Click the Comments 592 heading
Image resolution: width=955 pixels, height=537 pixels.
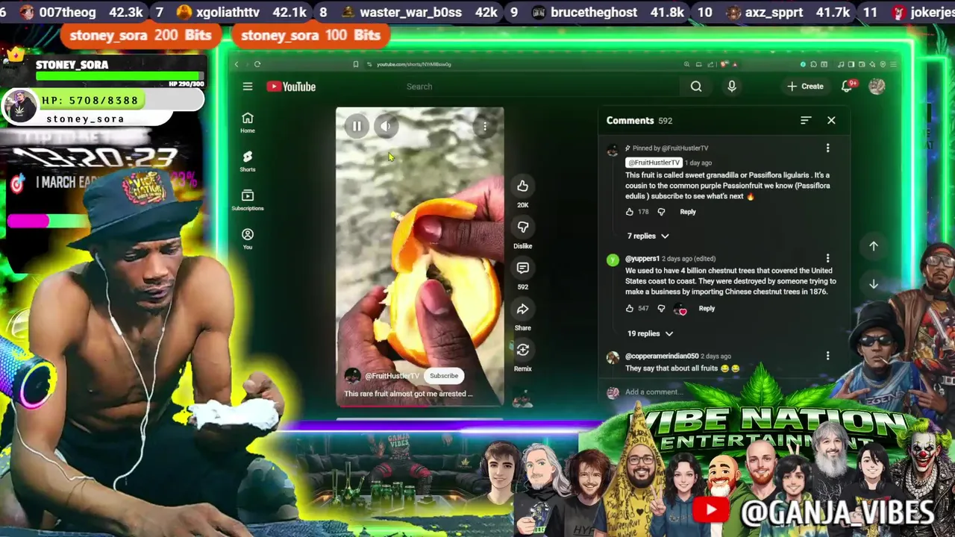639,120
